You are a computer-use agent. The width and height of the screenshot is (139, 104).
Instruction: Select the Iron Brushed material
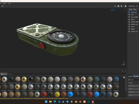[x=31, y=88]
